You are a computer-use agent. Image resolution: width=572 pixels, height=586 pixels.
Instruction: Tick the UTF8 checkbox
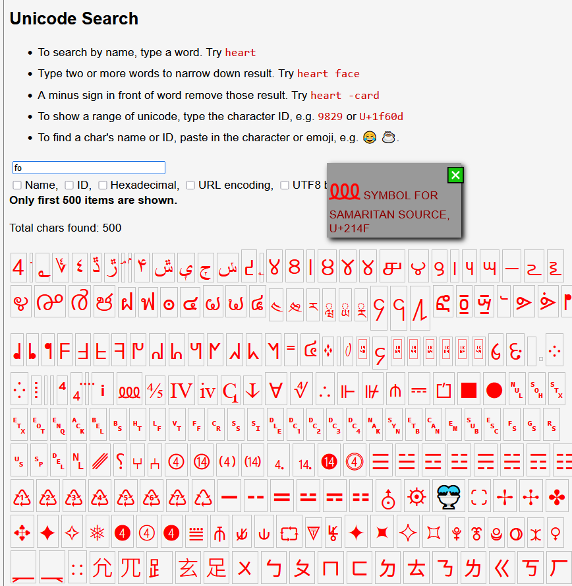tap(284, 185)
